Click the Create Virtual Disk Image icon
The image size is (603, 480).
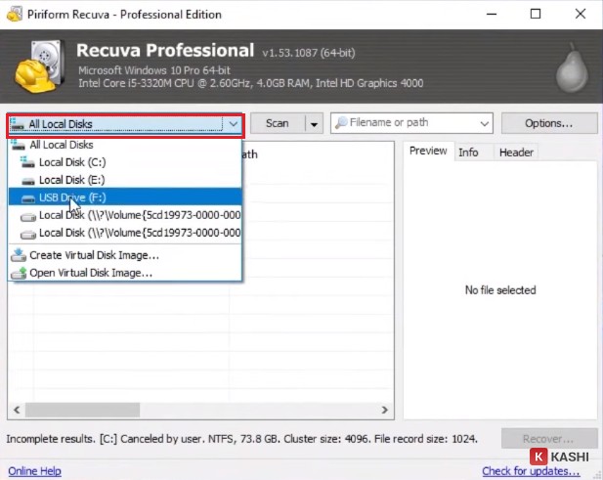(19, 255)
